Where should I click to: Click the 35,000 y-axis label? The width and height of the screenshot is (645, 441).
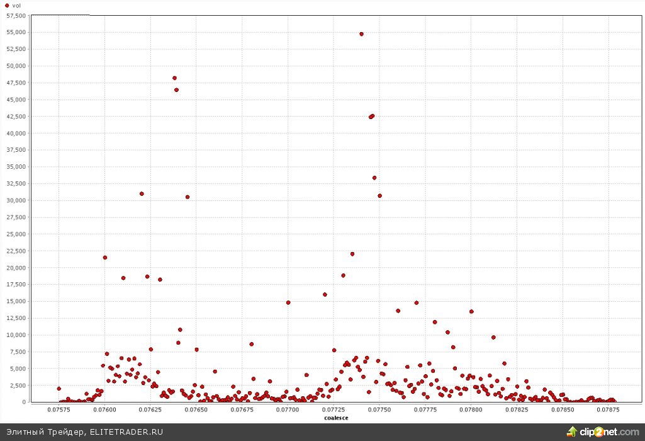click(x=16, y=167)
